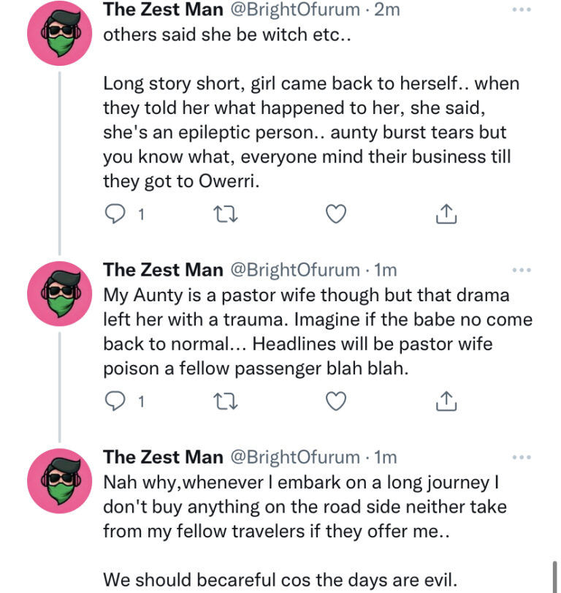561x593 pixels.
Task: Like the tweet ending "got to Owerri"
Action: [335, 214]
